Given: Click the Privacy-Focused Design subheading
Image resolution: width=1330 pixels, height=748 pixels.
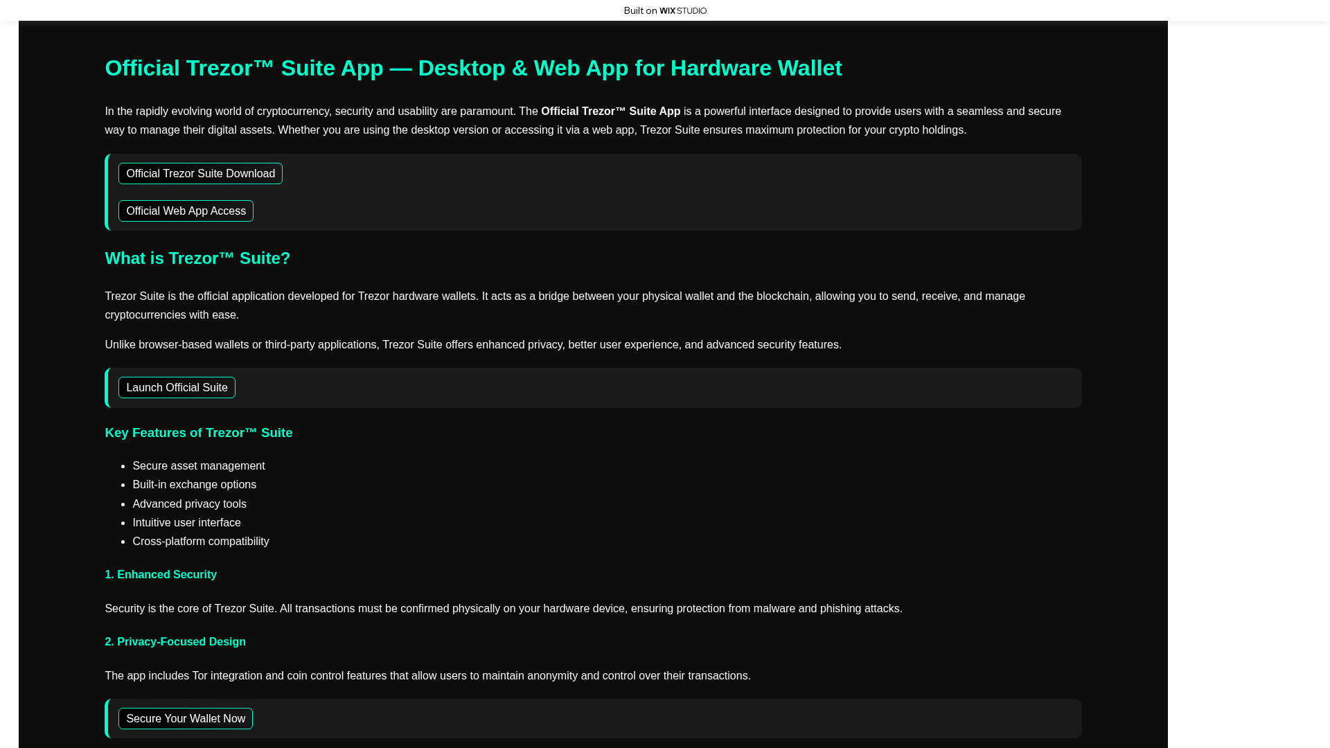Looking at the screenshot, I should (x=175, y=641).
